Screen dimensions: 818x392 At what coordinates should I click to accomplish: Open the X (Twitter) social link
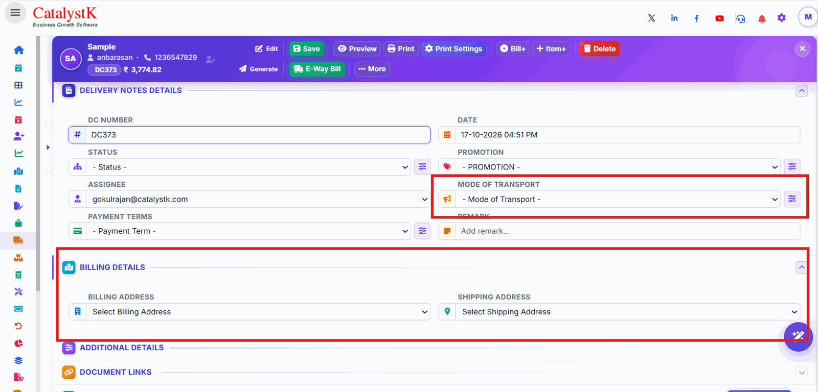(651, 18)
